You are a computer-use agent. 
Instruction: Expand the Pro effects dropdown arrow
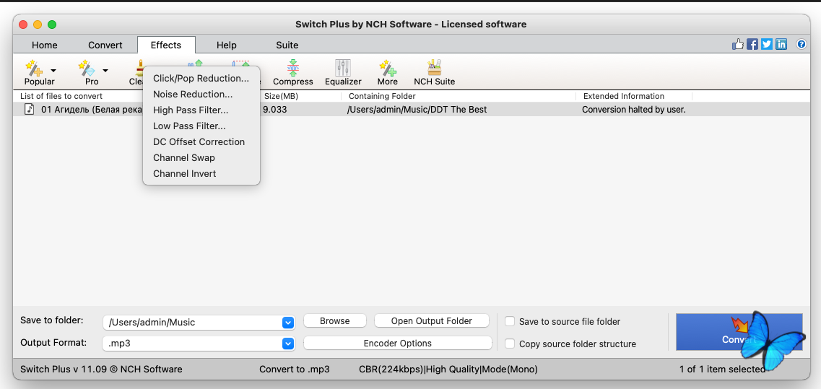[x=105, y=71]
